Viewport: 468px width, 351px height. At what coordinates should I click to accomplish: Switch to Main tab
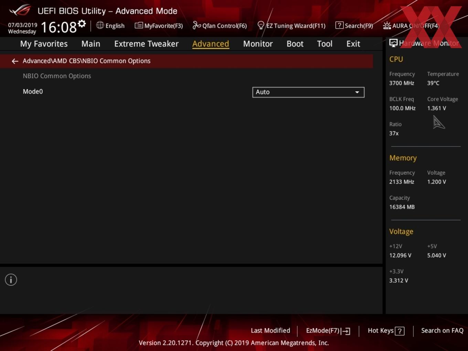click(91, 44)
